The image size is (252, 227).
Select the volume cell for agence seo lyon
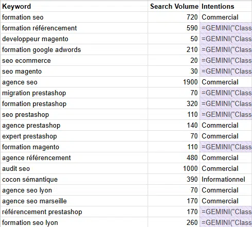click(x=174, y=190)
